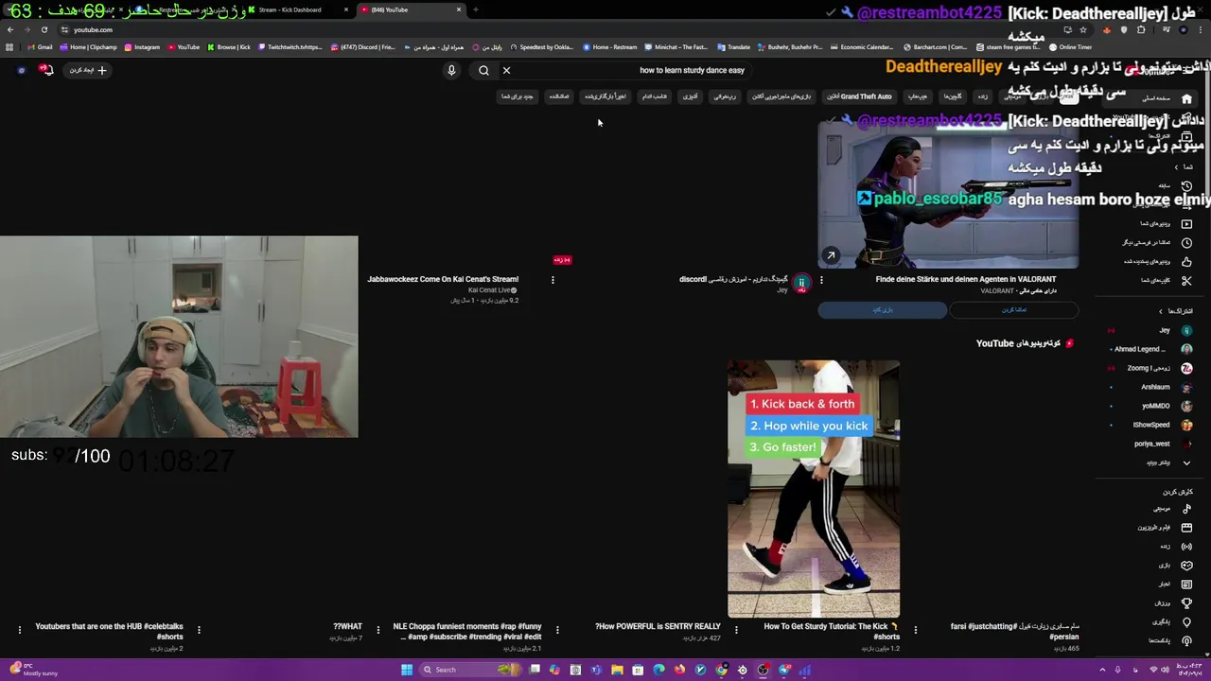
Task: Open the account avatar menu
Action: pos(21,70)
